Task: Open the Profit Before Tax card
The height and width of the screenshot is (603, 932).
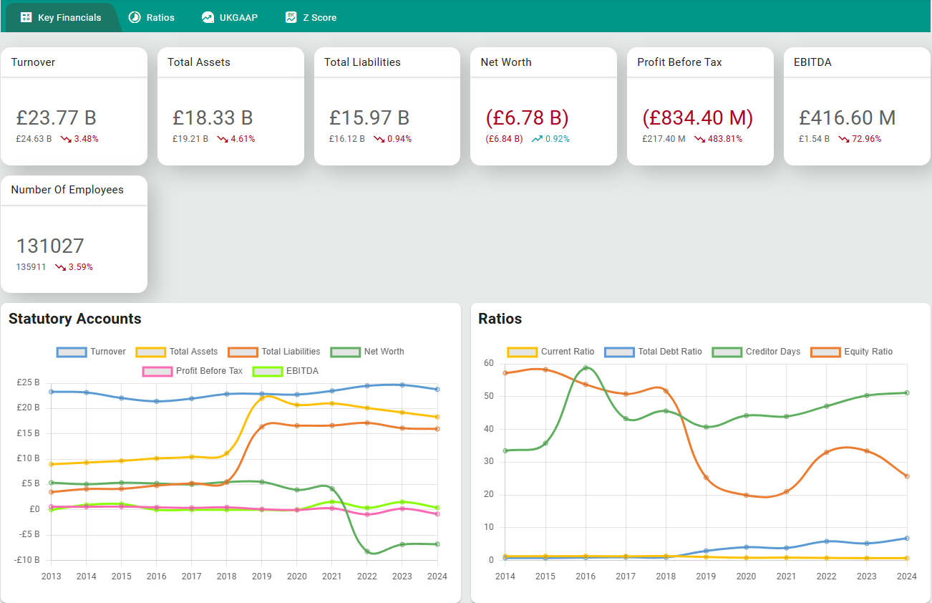Action: coord(699,106)
